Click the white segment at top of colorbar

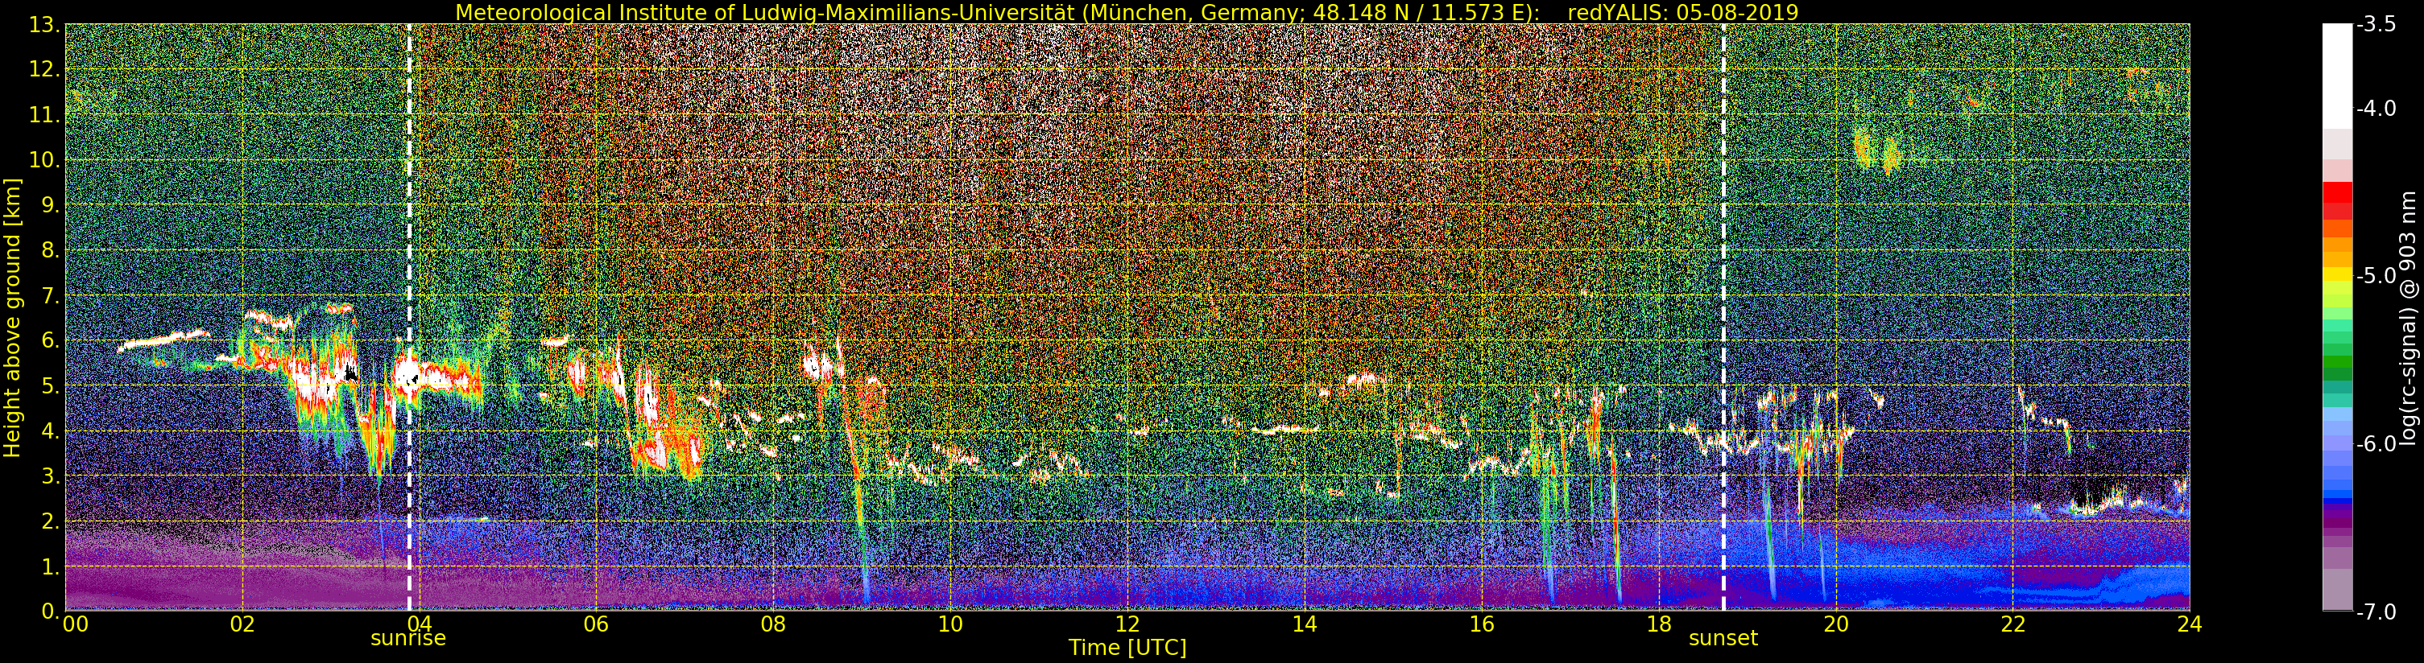[x=2336, y=76]
